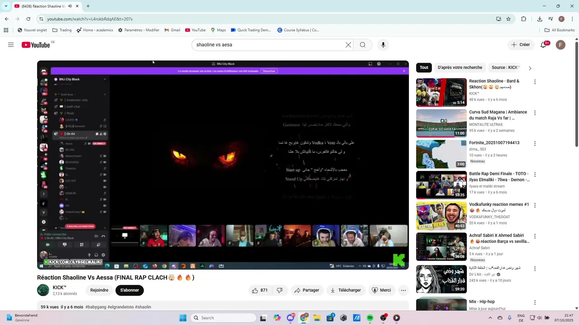Image resolution: width=579 pixels, height=325 pixels.
Task: Open the apps grid in the bookmarks bar
Action: click(6, 30)
